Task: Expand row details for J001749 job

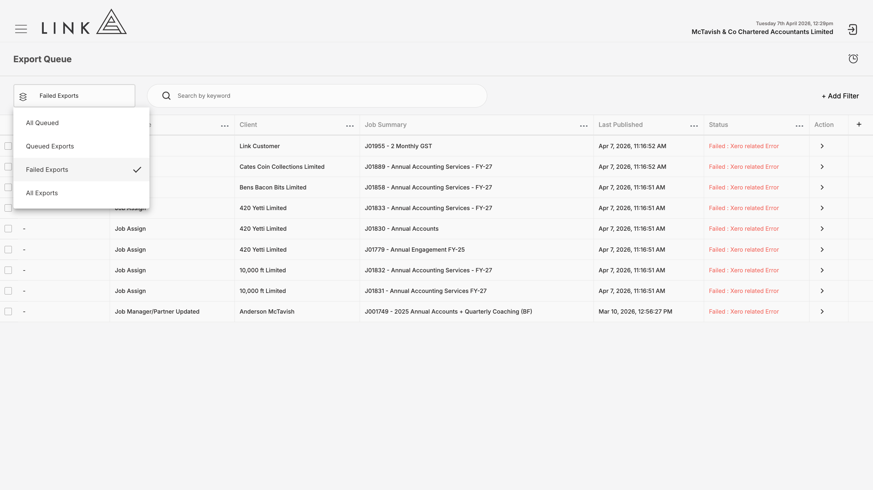Action: click(822, 311)
